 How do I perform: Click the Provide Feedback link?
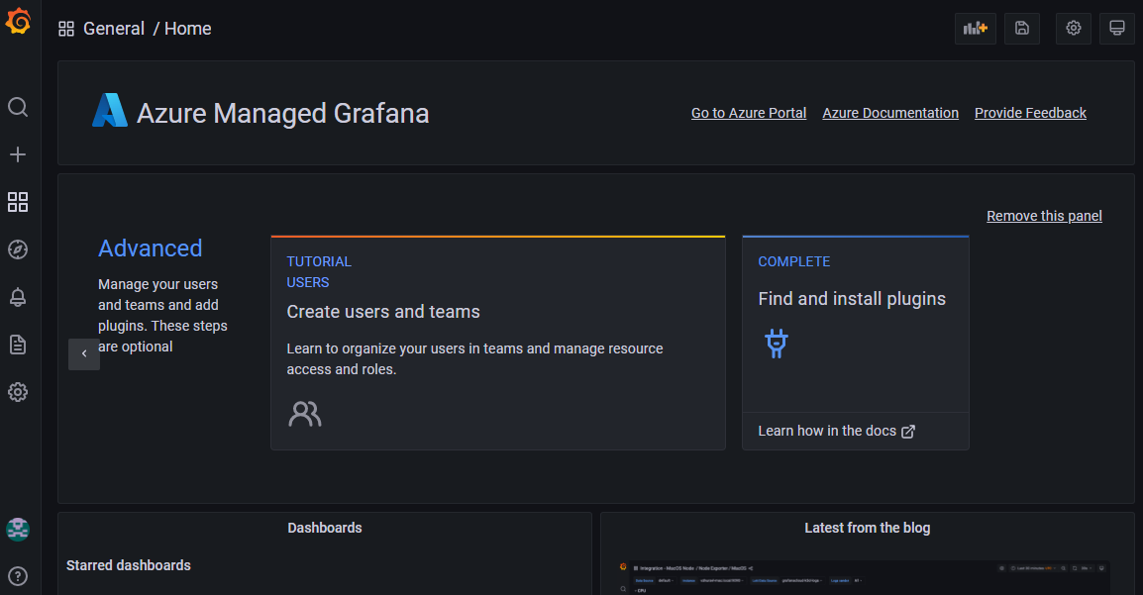click(1030, 113)
